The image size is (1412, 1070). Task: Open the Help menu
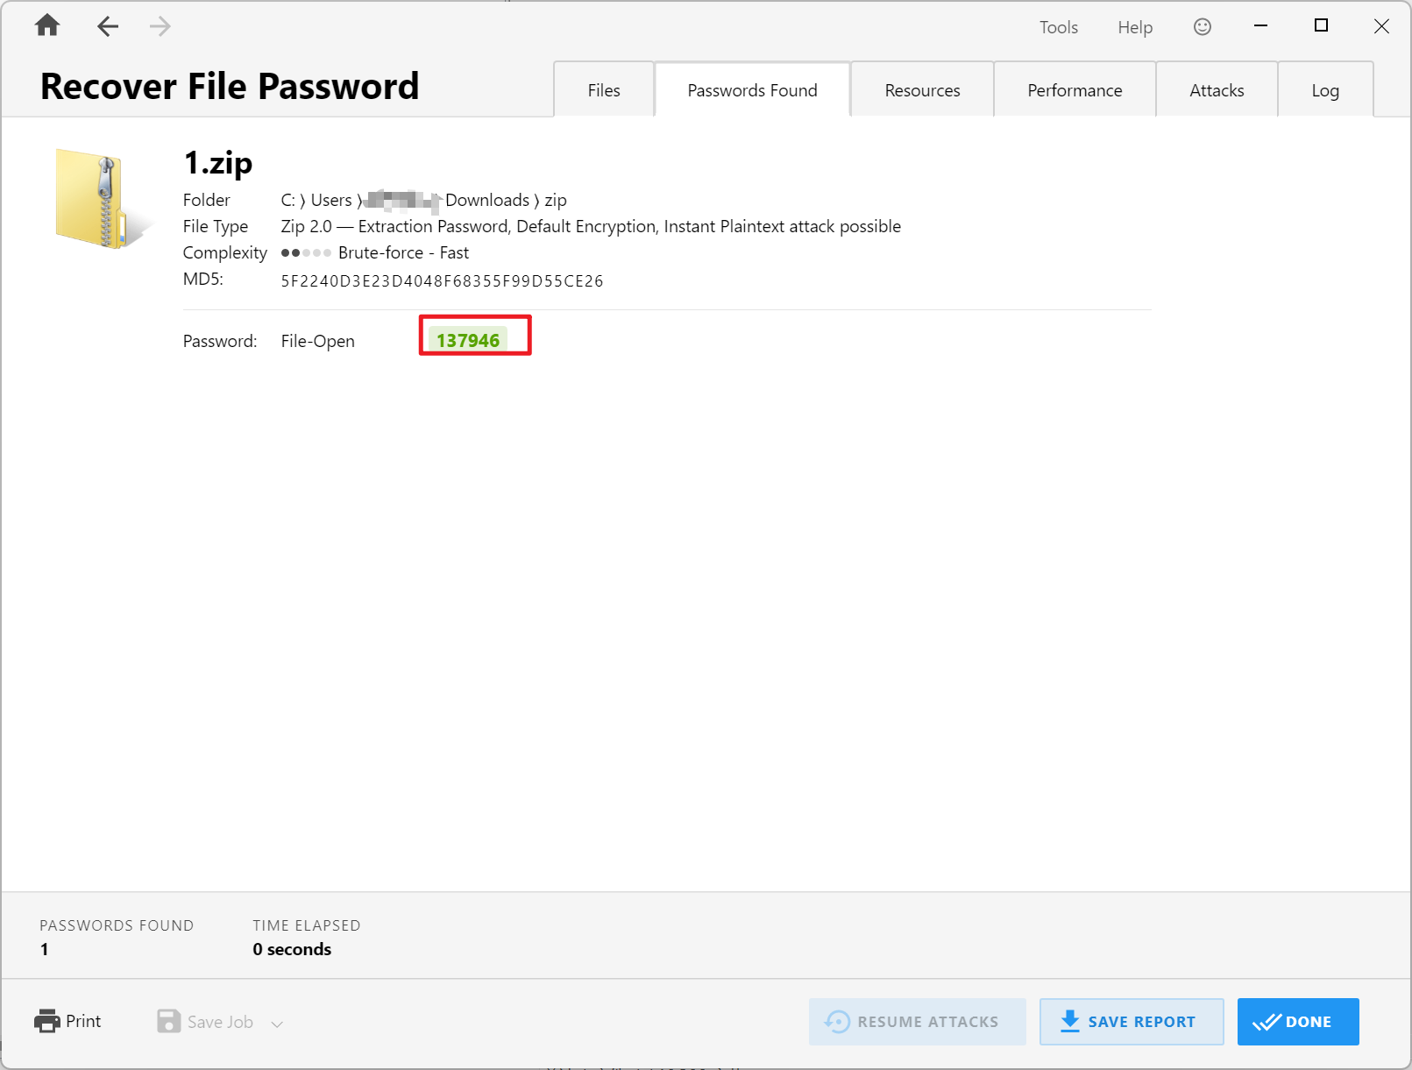coord(1135,27)
